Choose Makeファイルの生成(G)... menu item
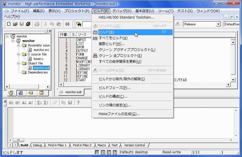The height and width of the screenshot is (157, 242). 132,114
